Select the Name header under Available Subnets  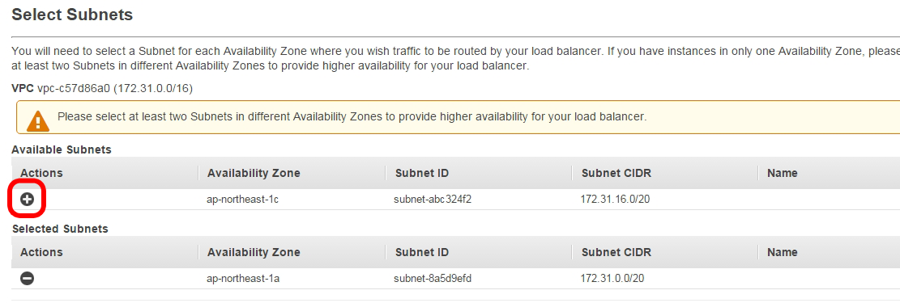[x=783, y=173]
